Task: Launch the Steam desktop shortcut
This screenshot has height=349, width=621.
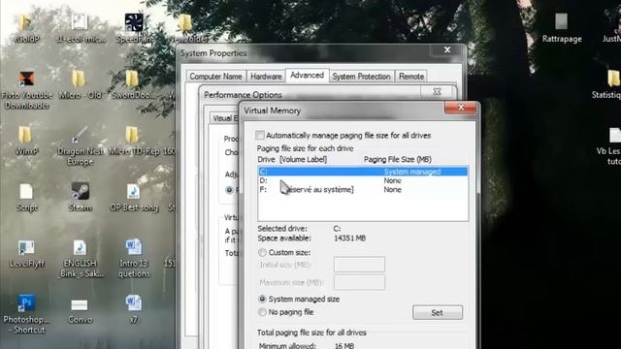Action: pos(80,191)
